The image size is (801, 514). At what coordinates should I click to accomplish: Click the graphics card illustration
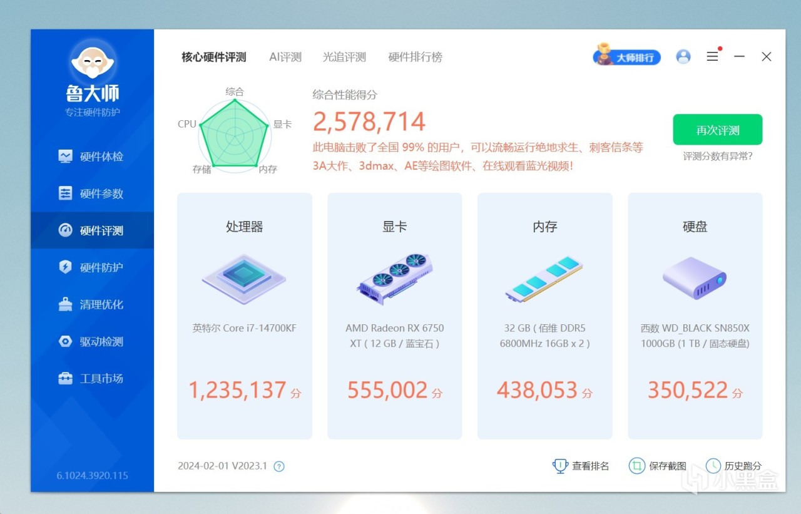(395, 279)
